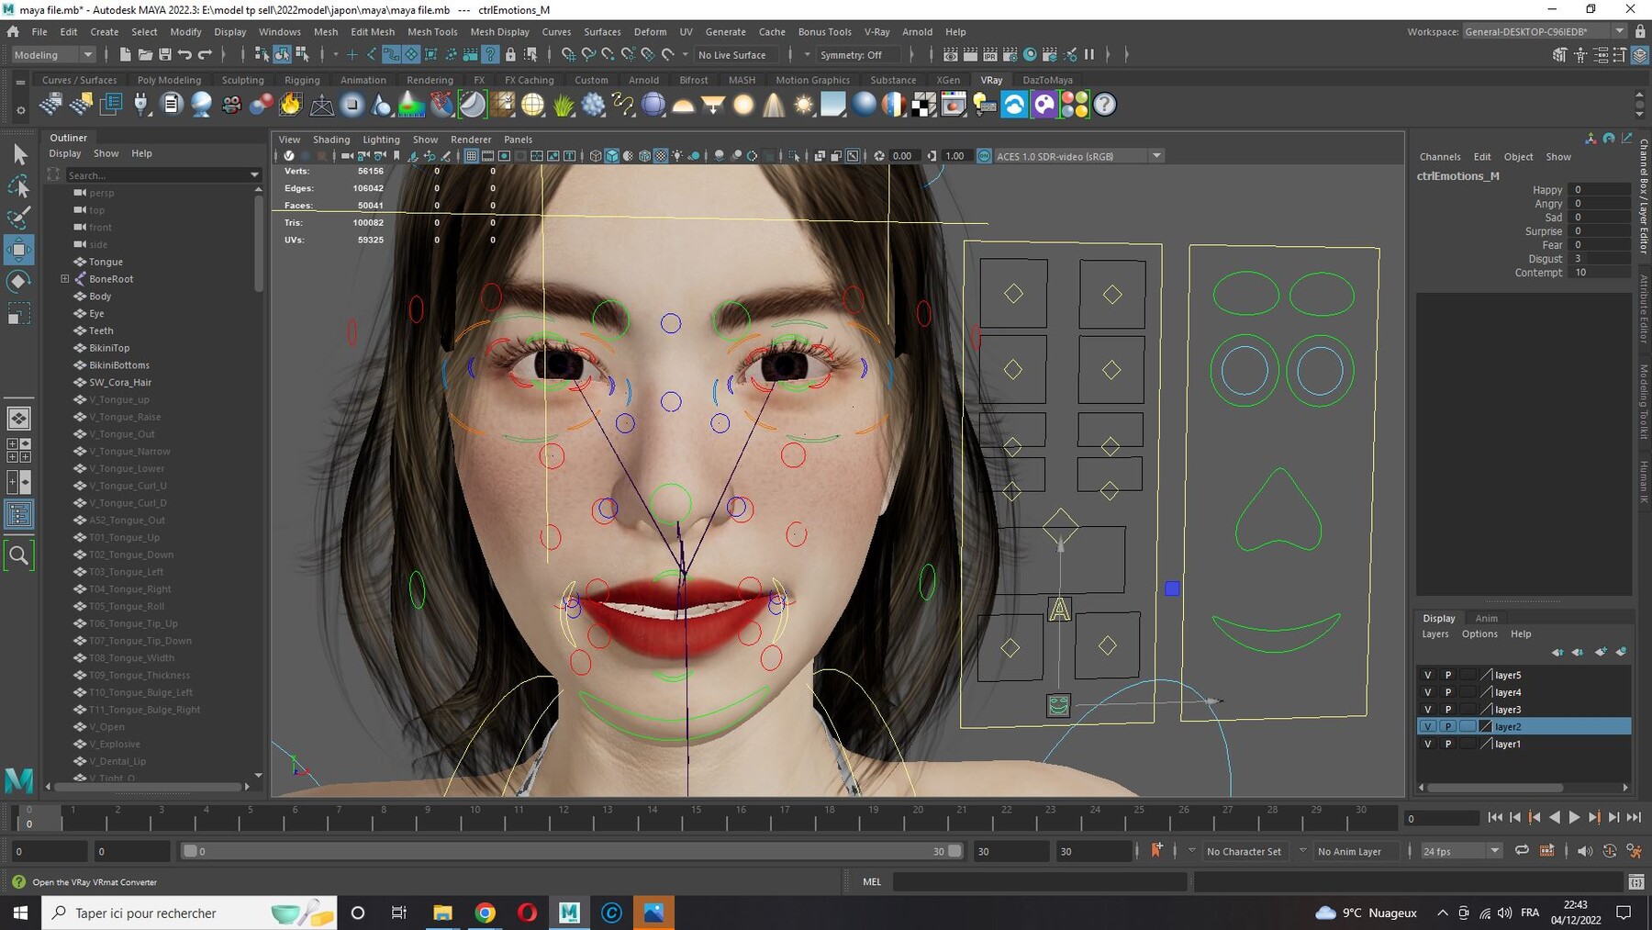The image size is (1652, 930).
Task: Click the magnifier search icon in left sidebar
Action: pos(18,555)
